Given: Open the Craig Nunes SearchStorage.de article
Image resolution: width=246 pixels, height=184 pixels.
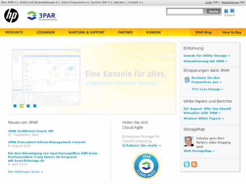Looking at the screenshot, I should coord(52,157).
